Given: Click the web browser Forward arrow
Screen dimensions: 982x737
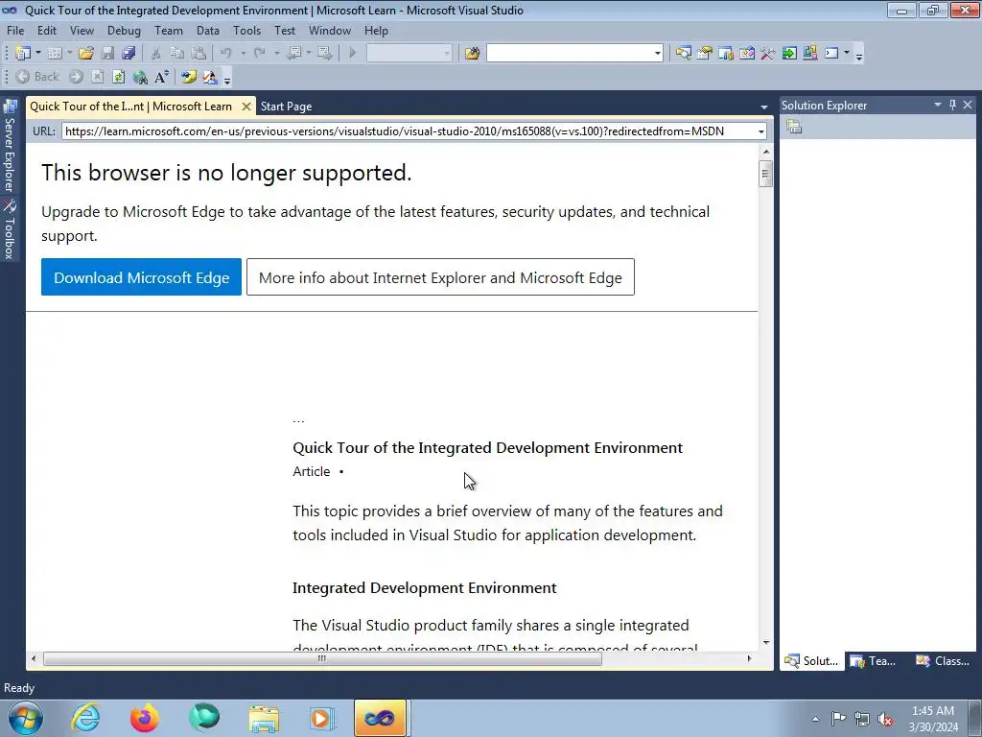Looking at the screenshot, I should pos(77,77).
